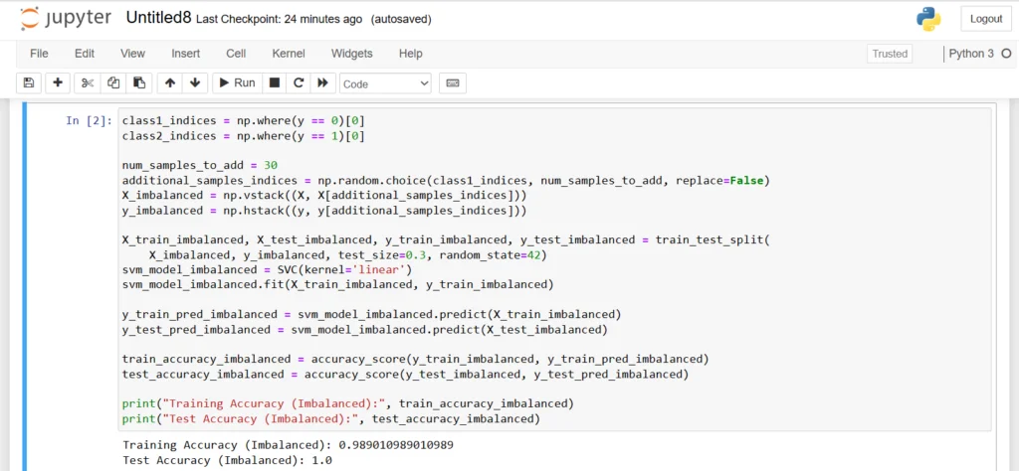Click the (autosaved) status text
Image resolution: width=1019 pixels, height=471 pixels.
[401, 20]
